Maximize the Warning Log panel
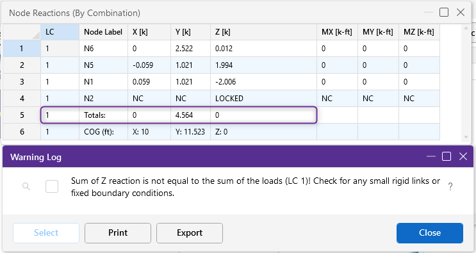476x253 pixels. [447, 156]
